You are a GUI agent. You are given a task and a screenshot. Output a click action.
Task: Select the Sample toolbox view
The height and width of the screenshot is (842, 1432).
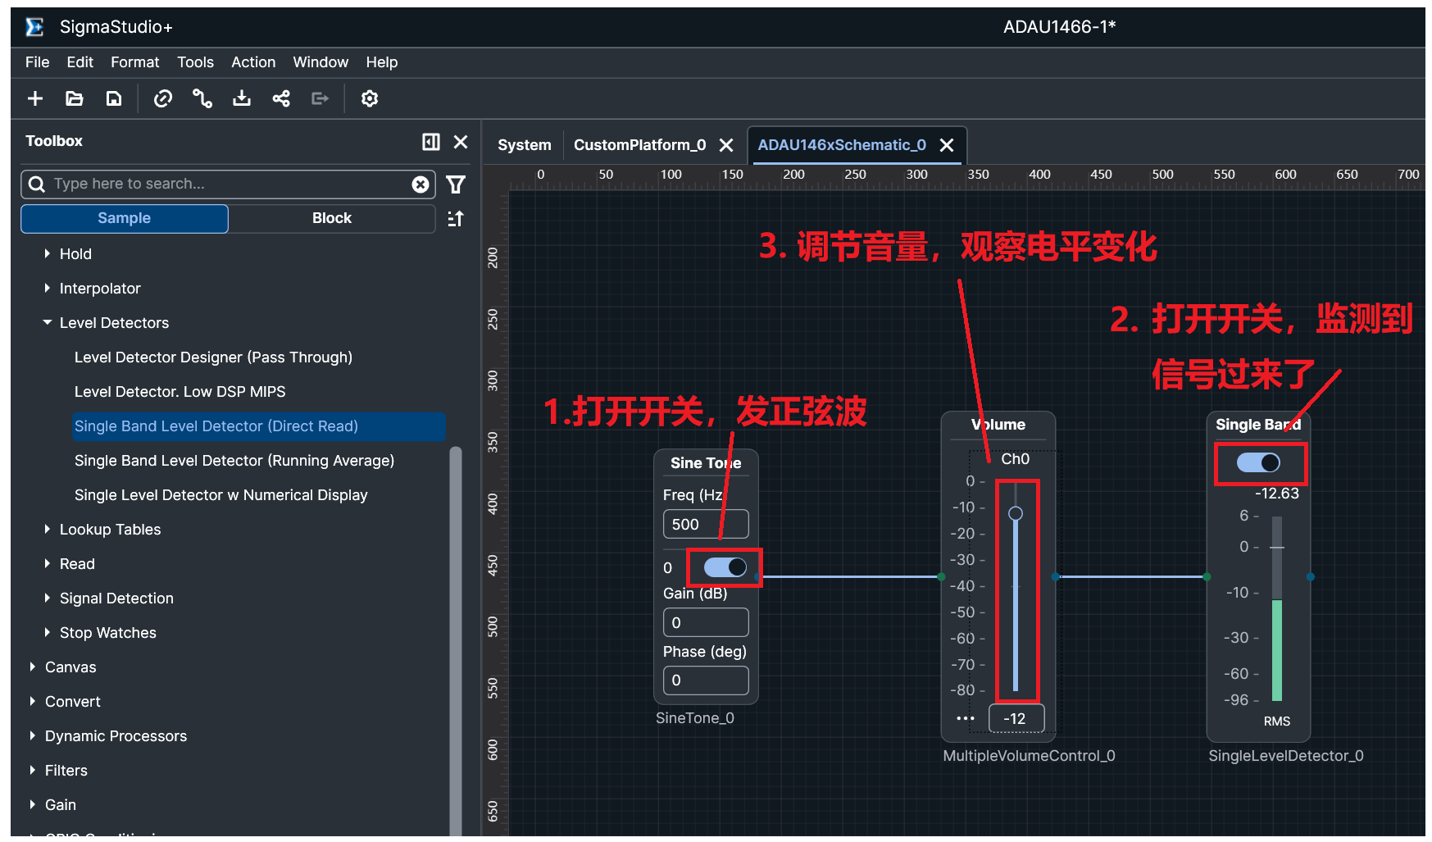[x=125, y=218]
